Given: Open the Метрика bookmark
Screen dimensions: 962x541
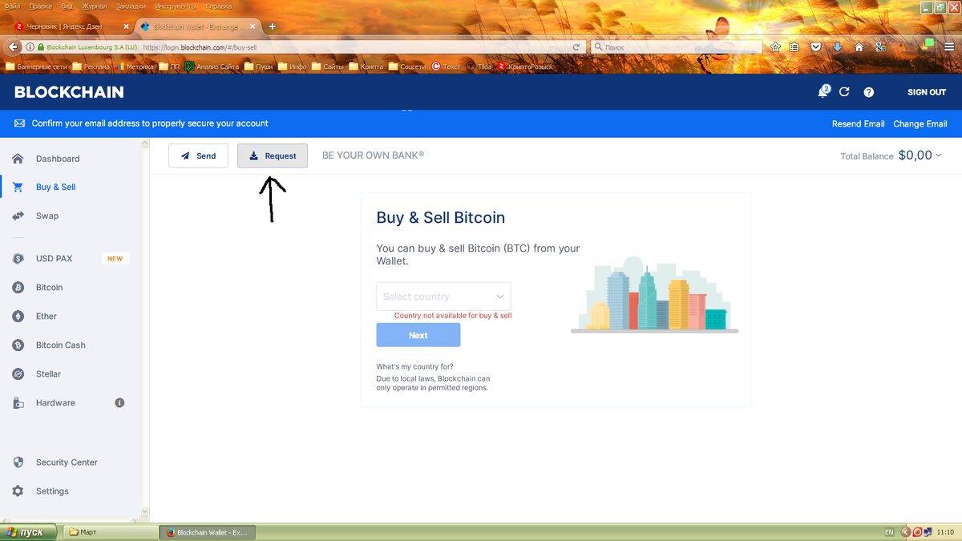Looking at the screenshot, I should tap(134, 67).
